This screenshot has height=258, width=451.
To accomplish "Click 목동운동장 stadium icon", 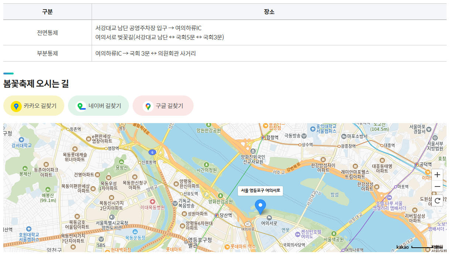I will (x=136, y=232).
